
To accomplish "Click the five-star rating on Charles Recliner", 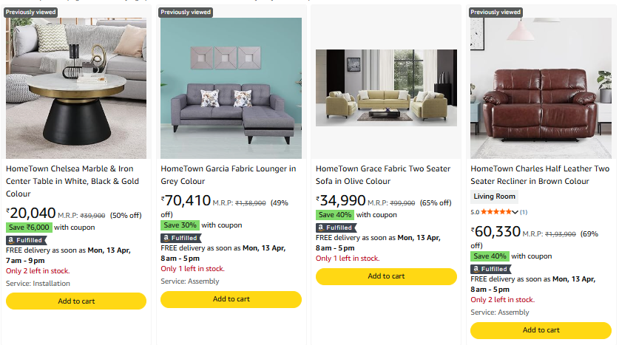I will (x=491, y=212).
